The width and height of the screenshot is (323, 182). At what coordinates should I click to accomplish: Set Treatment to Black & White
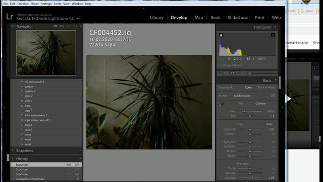click(x=266, y=87)
